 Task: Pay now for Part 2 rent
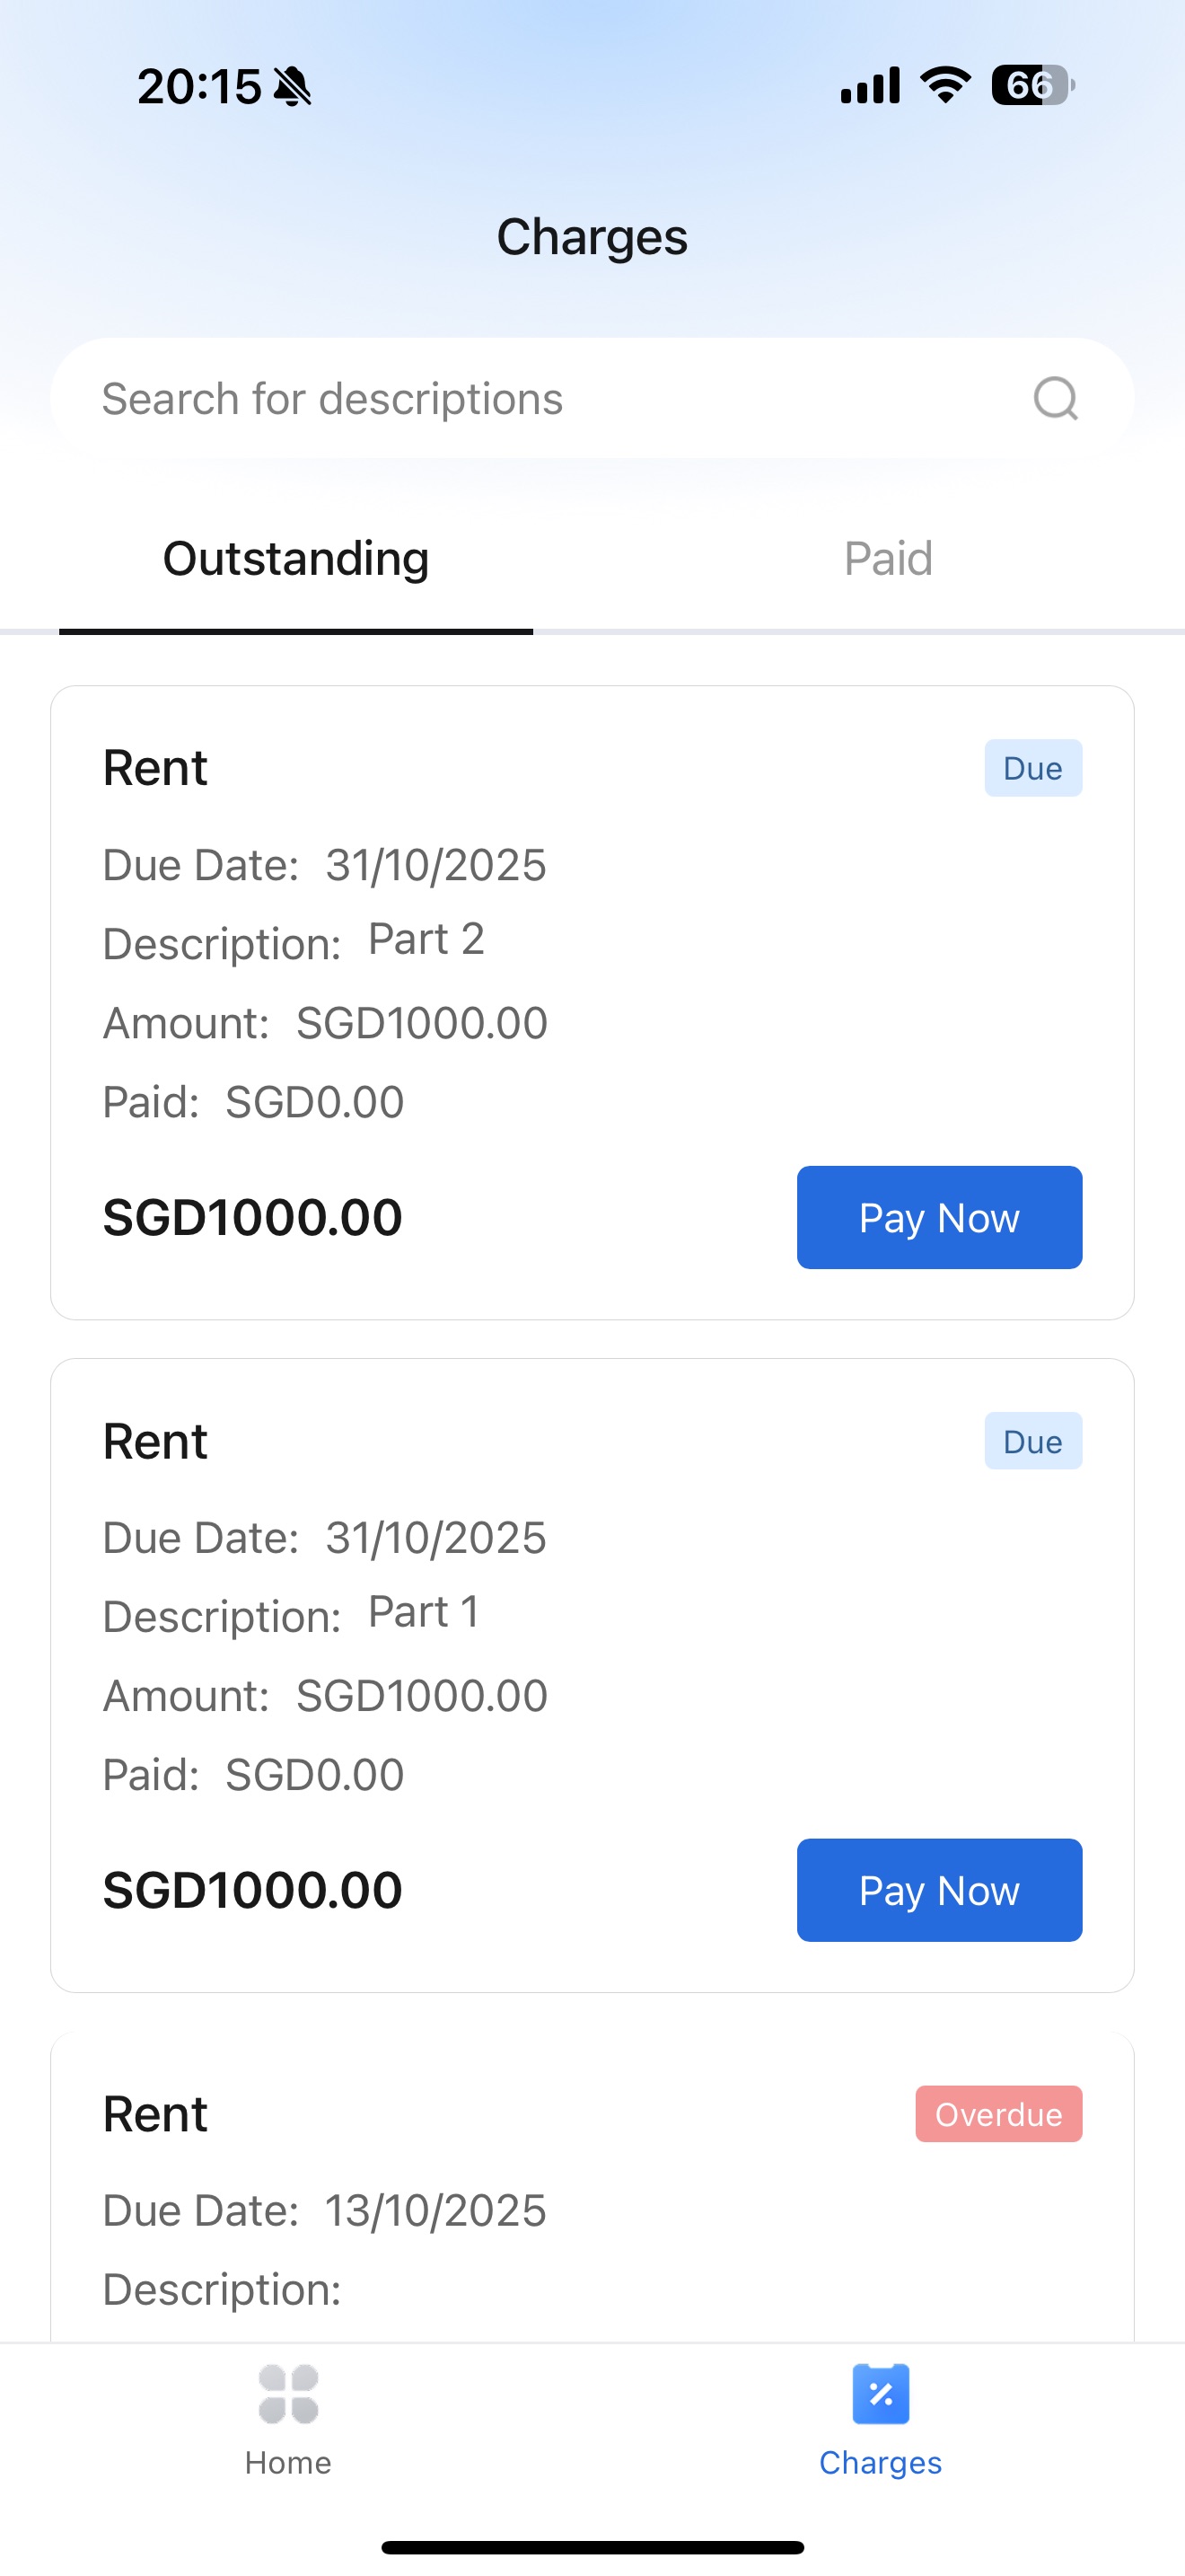[x=939, y=1217]
